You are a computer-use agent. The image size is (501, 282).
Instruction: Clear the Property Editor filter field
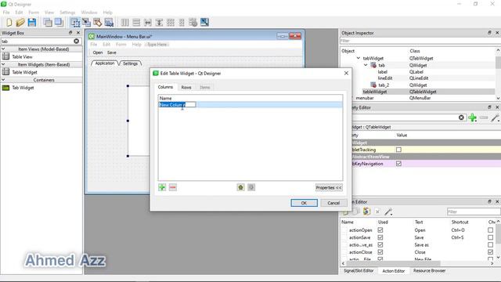click(x=461, y=117)
